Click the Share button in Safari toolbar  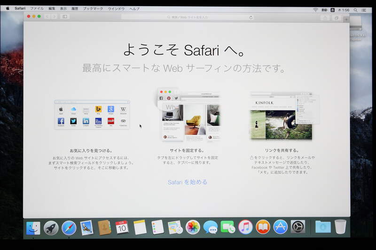325,18
